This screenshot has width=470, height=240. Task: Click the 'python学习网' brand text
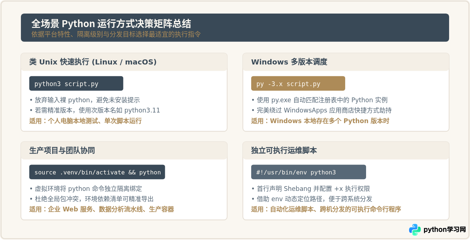click(445, 230)
